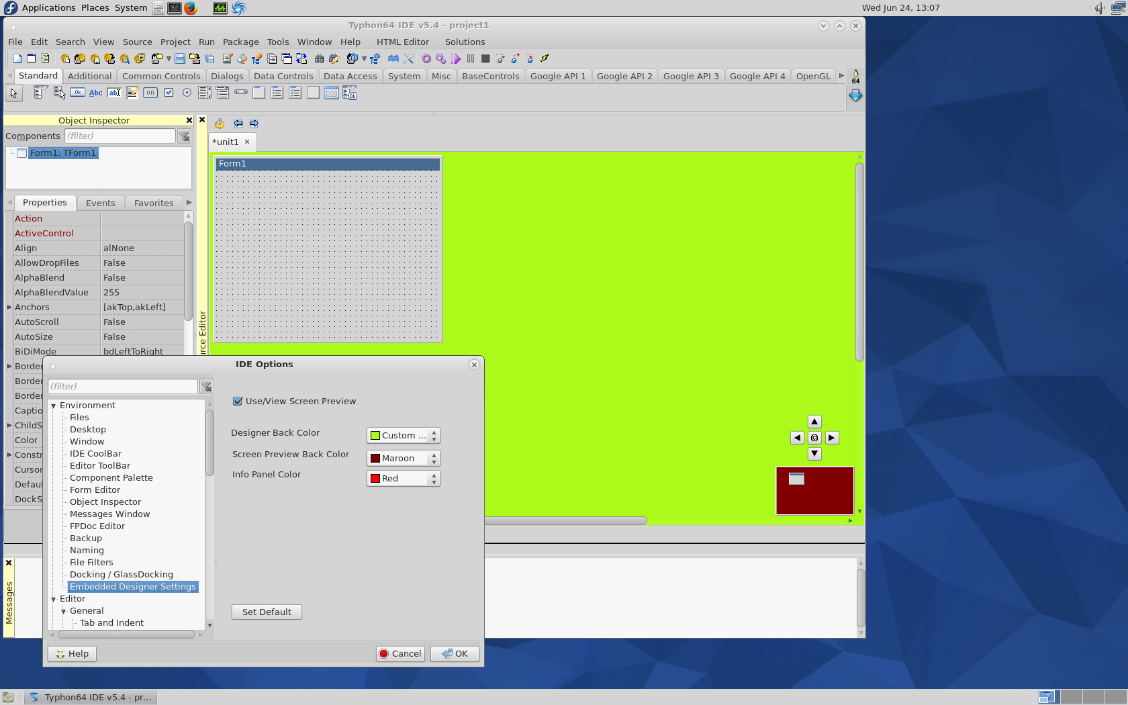Click the Pause toolbar icon
Screen dimensions: 1128x705
point(471,58)
